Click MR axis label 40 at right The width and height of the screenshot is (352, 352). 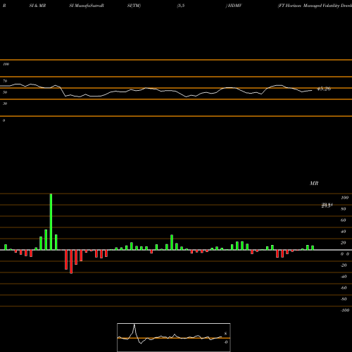(x=344, y=232)
